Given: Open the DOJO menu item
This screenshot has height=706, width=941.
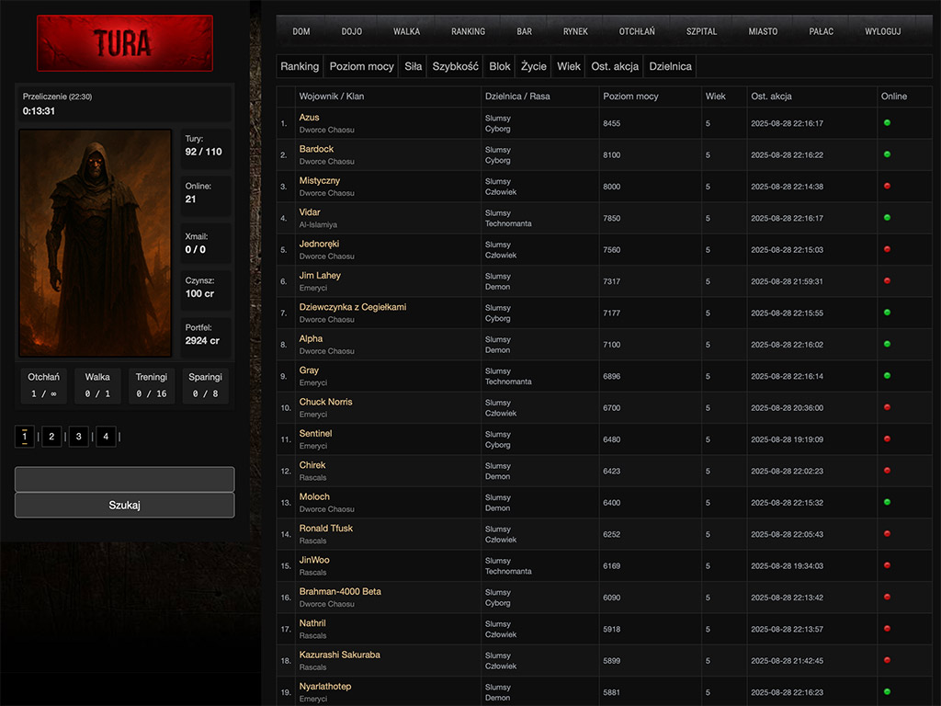Looking at the screenshot, I should point(352,31).
